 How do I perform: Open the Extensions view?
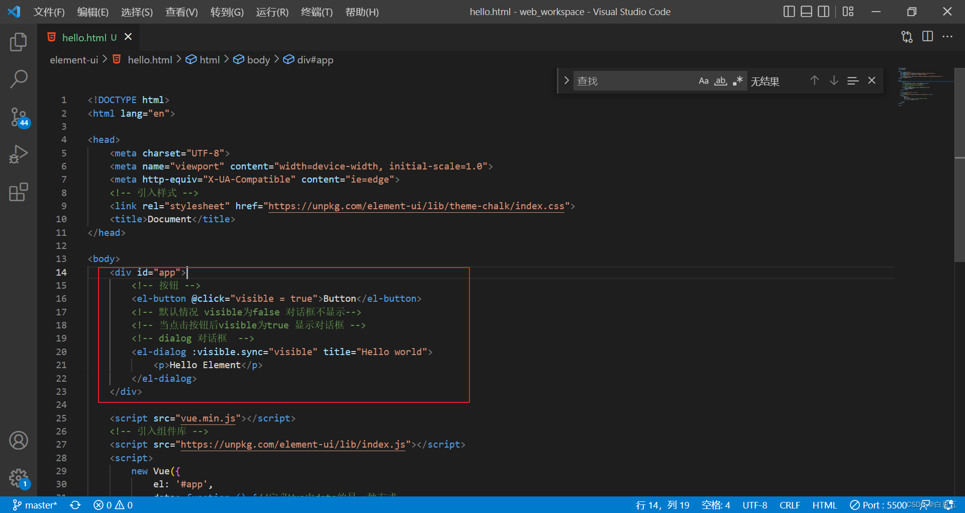(x=19, y=192)
